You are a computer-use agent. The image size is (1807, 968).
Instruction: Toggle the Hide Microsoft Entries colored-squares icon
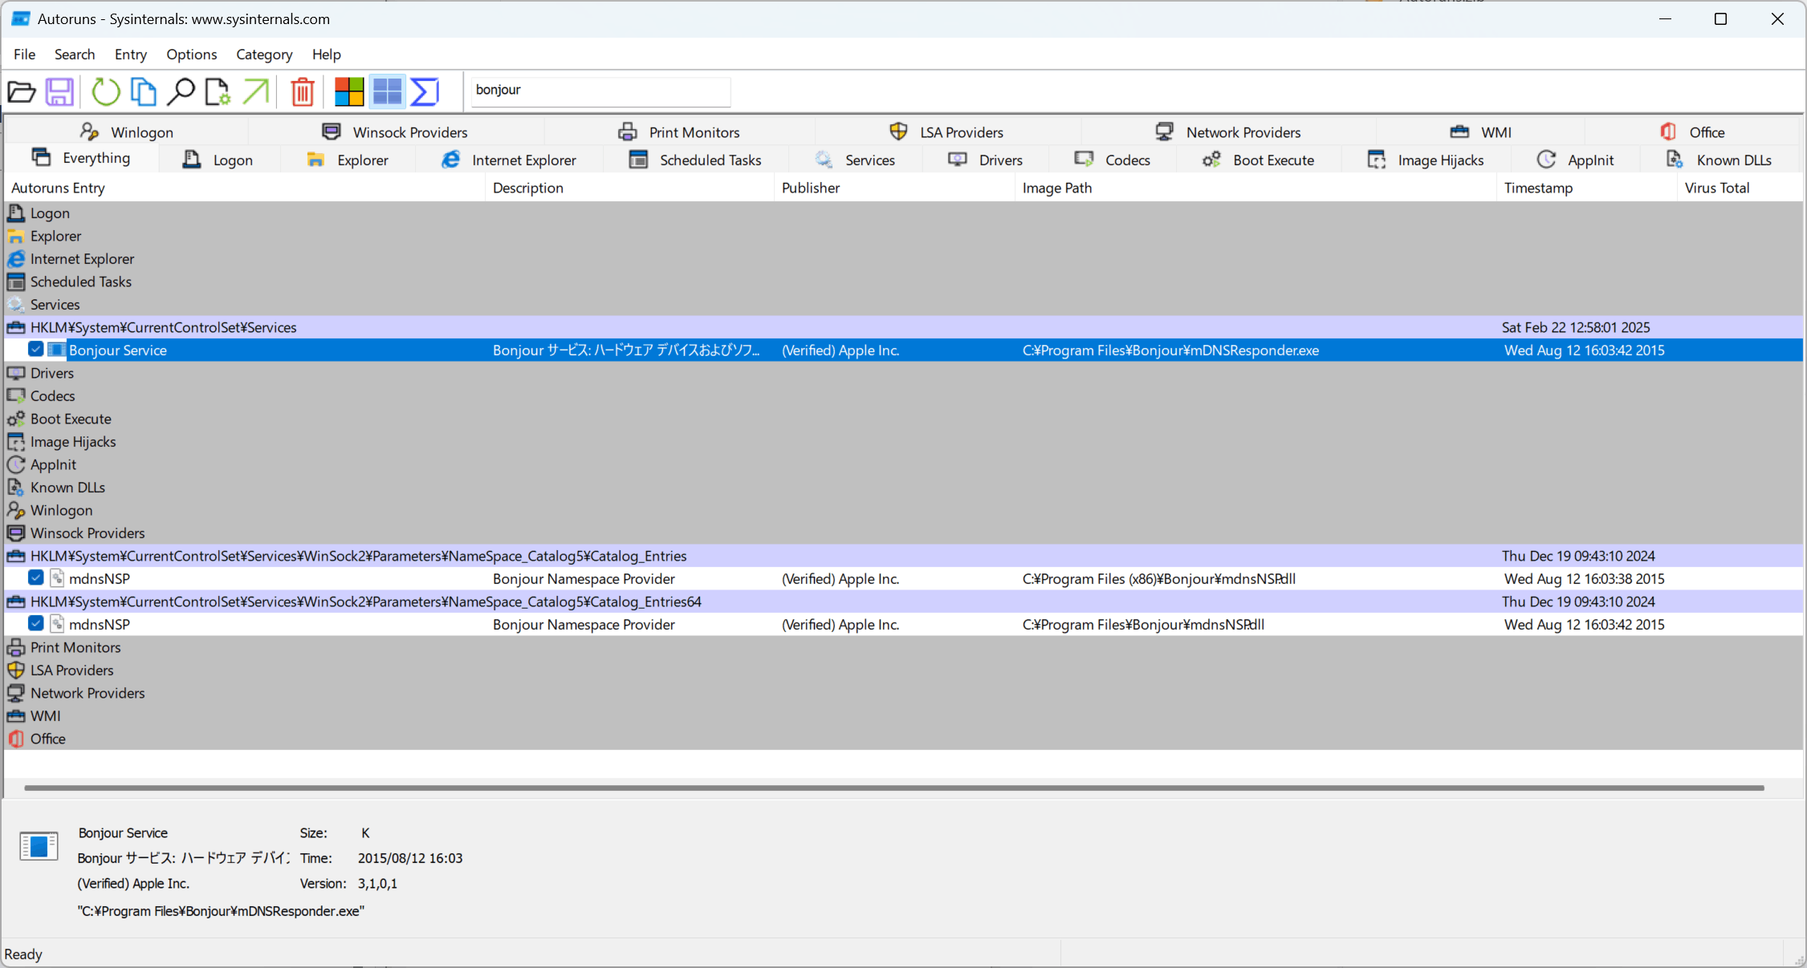point(349,91)
